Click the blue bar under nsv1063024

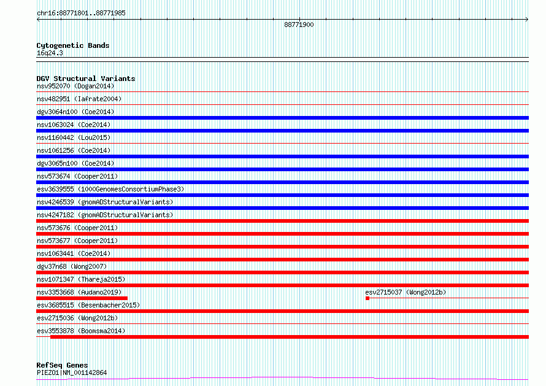pyautogui.click(x=282, y=131)
